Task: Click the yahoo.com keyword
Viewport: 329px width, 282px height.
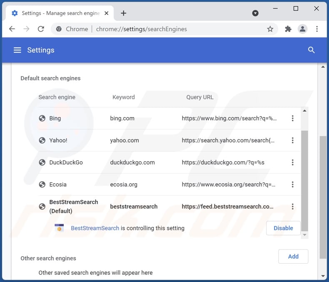Action: (x=125, y=140)
